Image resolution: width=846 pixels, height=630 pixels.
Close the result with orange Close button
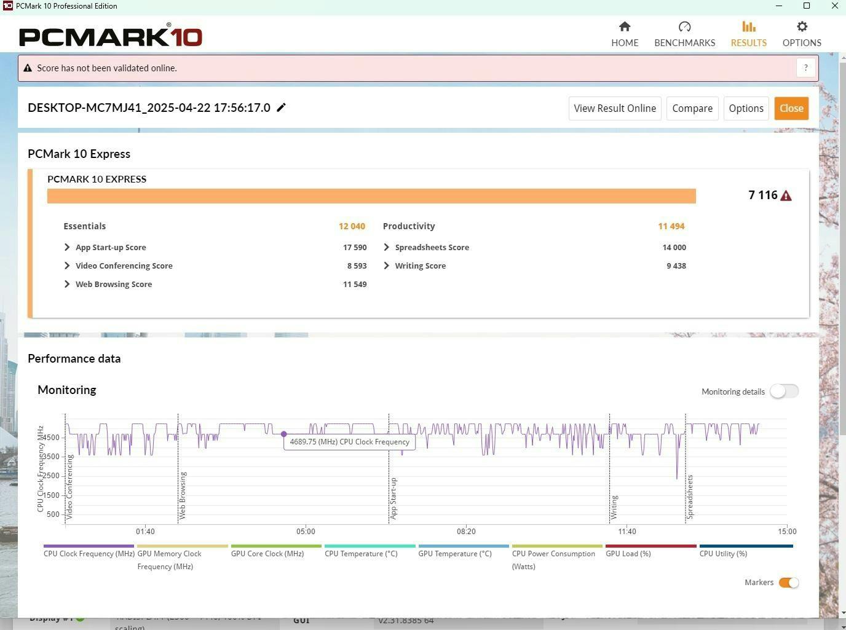point(791,108)
